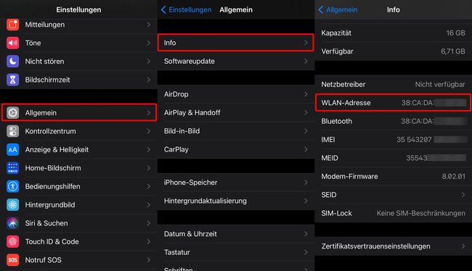Tap the Notruf SOS icon
The image size is (472, 271).
click(12, 260)
